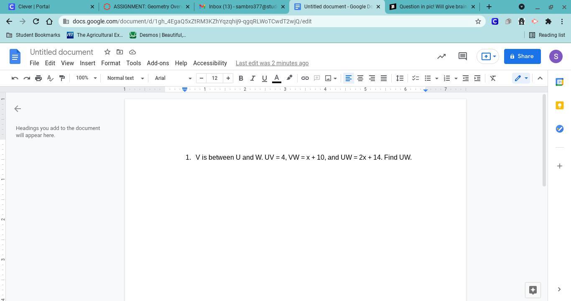The image size is (571, 301).
Task: Toggle underline formatting
Action: [x=264, y=78]
